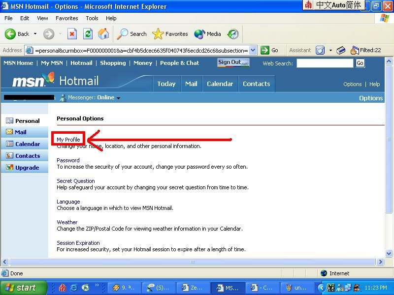Open the Upgrade sidebar icon
Image resolution: width=394 pixels, height=295 pixels.
pos(9,167)
